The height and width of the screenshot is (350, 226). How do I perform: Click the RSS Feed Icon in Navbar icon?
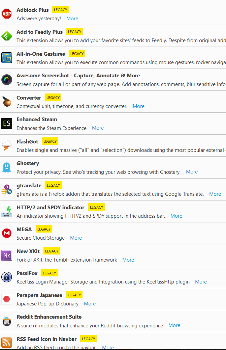point(6,343)
